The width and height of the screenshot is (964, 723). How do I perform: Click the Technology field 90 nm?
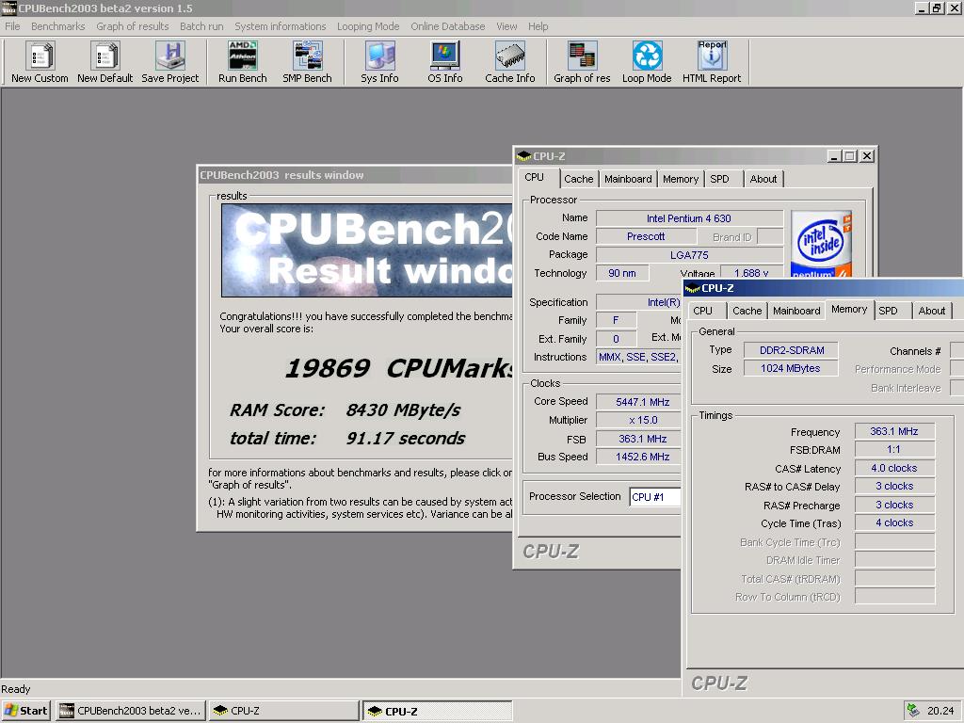[x=622, y=273]
